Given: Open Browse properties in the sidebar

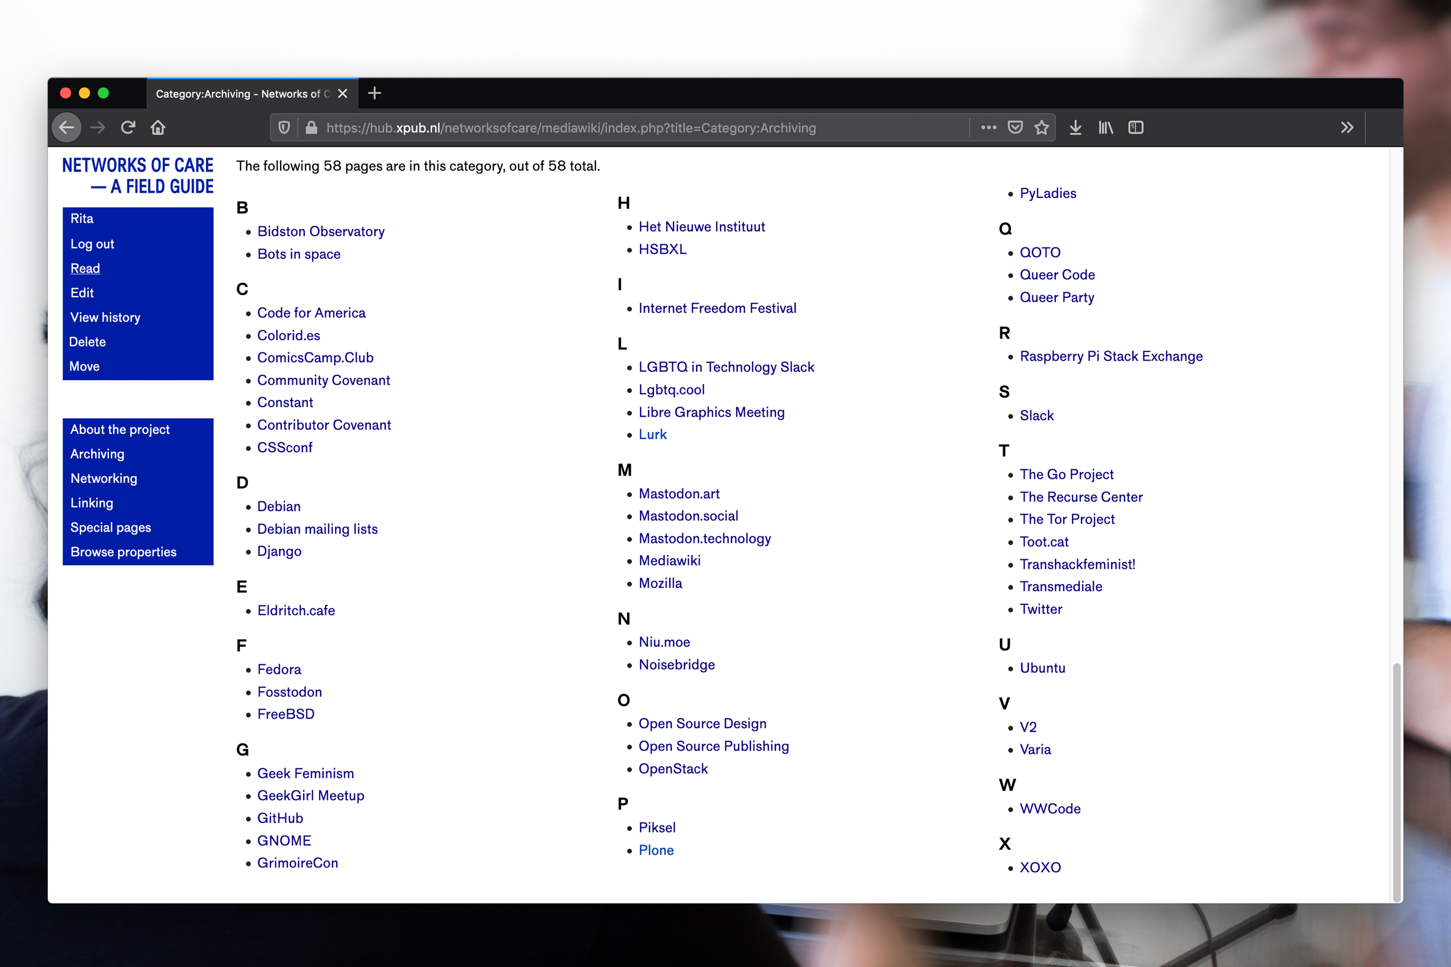Looking at the screenshot, I should [123, 552].
